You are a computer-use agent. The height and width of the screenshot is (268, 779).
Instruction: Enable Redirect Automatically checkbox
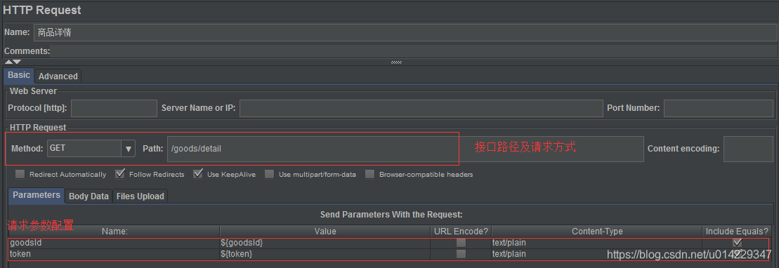pyautogui.click(x=20, y=174)
